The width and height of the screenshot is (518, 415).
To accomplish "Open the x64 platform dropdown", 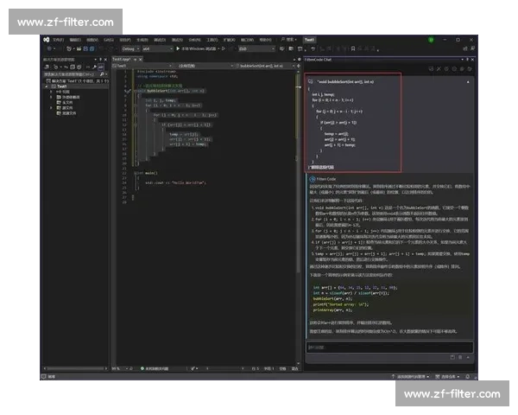I will pyautogui.click(x=158, y=48).
